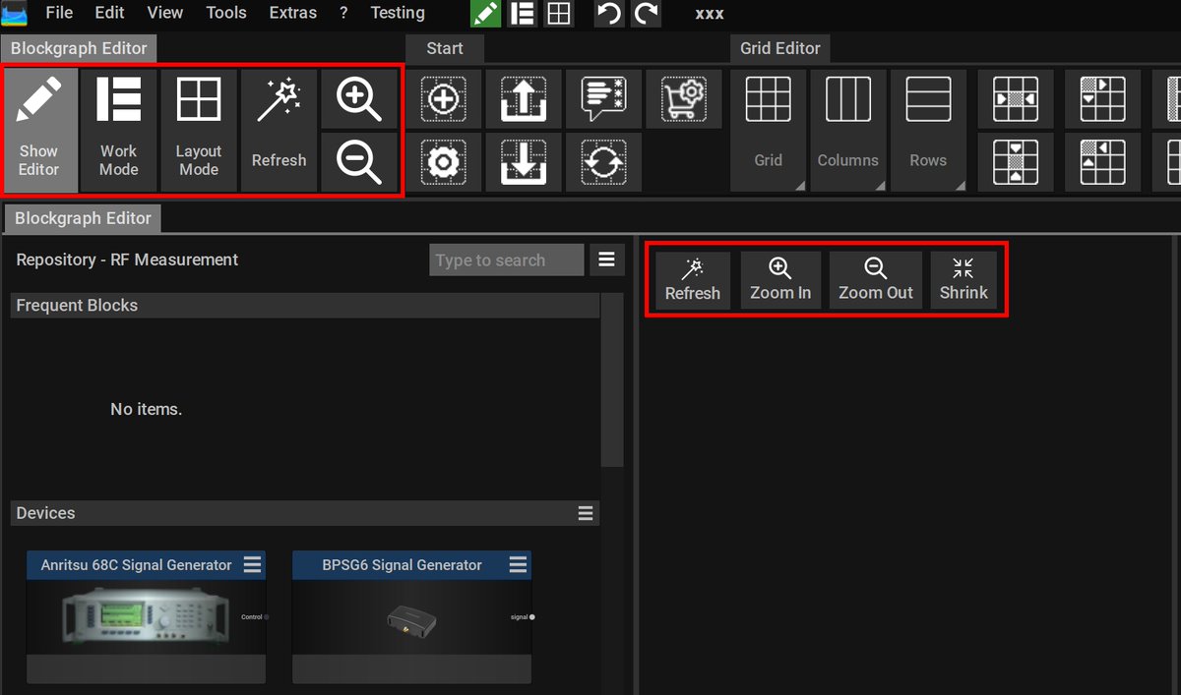Select the Start ribbon tab
This screenshot has height=695, width=1181.
pos(445,48)
